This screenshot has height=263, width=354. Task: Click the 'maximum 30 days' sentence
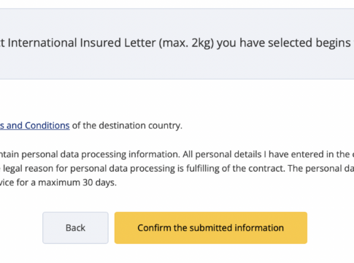(58, 183)
